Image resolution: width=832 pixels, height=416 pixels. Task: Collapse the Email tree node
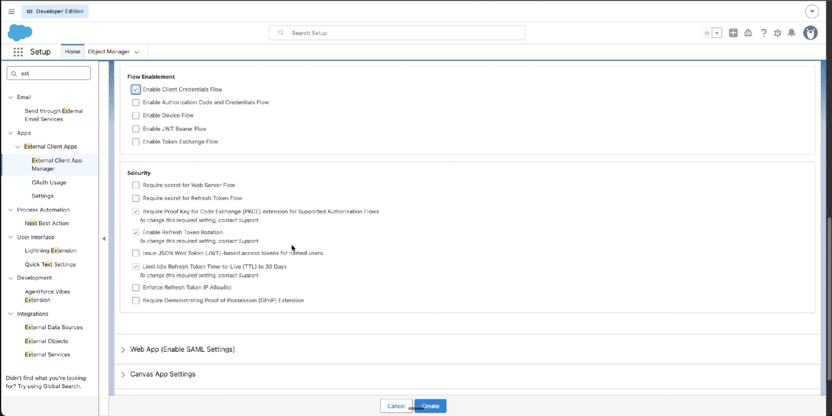click(x=11, y=98)
